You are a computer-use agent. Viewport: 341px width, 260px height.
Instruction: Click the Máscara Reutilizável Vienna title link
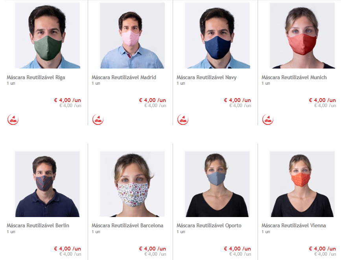coord(294,226)
